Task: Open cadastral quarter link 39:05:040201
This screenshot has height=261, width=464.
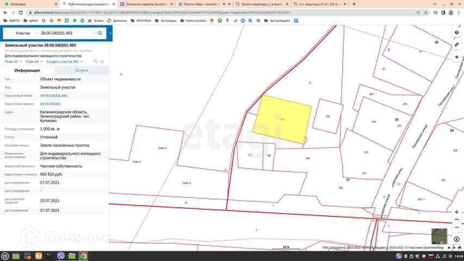Action: (x=50, y=104)
